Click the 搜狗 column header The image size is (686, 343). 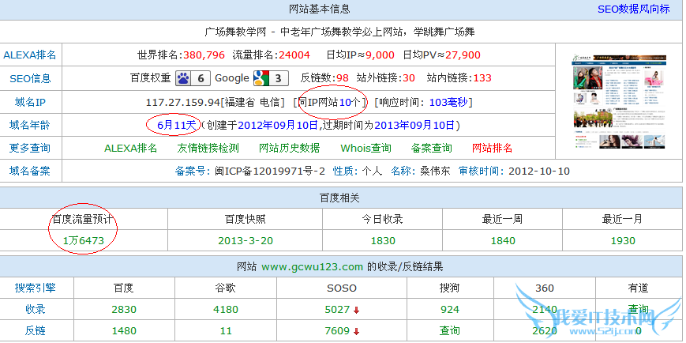pos(450,288)
